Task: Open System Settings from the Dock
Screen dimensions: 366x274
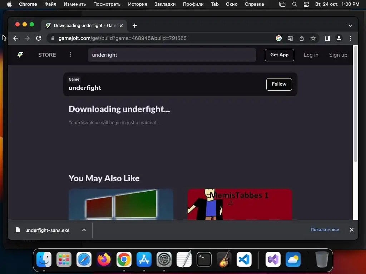Action: point(164,259)
